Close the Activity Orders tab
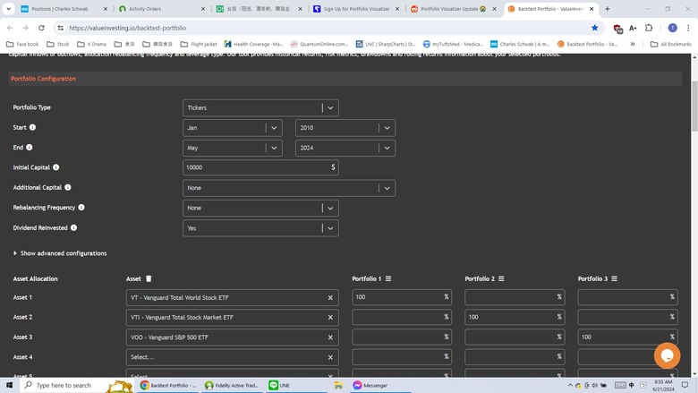 coord(203,8)
